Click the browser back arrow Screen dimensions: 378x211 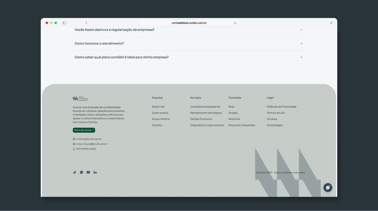pyautogui.click(x=86, y=23)
